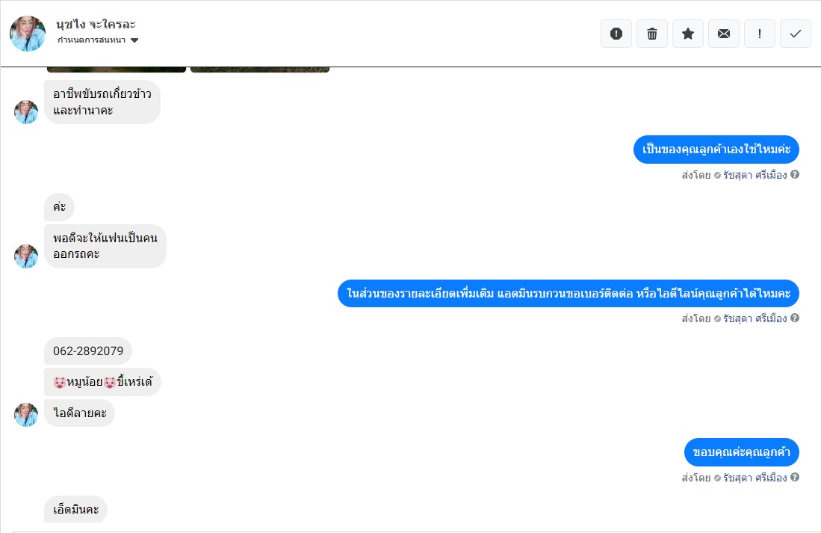Image resolution: width=821 pixels, height=533 pixels.
Task: Click the blue ขอบคุณค่ะคุณลูกค้า message bubble
Action: [x=741, y=452]
